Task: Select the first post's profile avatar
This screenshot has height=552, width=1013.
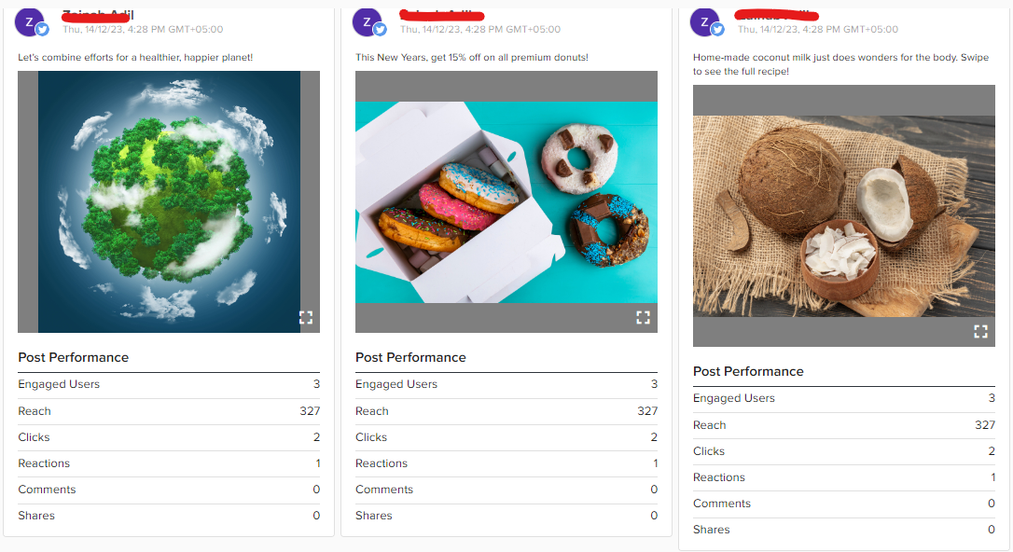Action: click(27, 21)
